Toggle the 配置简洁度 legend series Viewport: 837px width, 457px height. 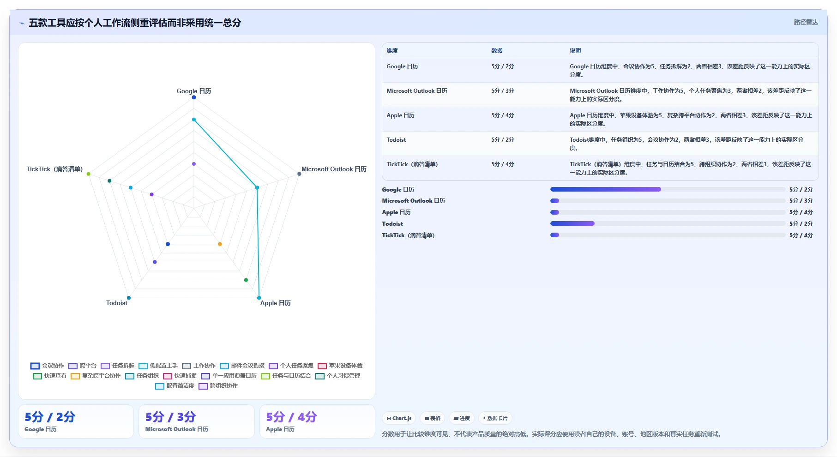[x=175, y=386]
